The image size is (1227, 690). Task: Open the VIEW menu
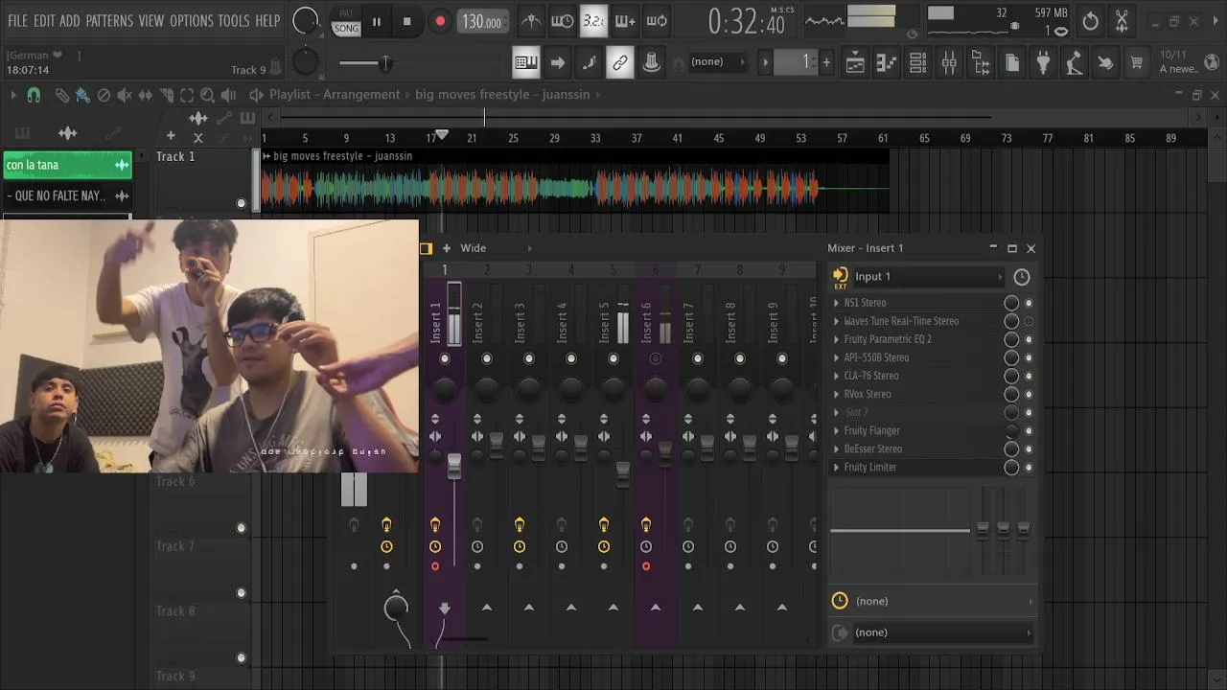151,20
